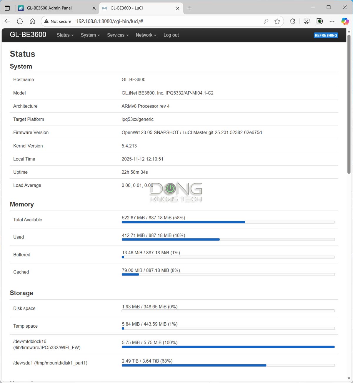This screenshot has width=353, height=383.
Task: Go to browser home page icon
Action: point(32,21)
